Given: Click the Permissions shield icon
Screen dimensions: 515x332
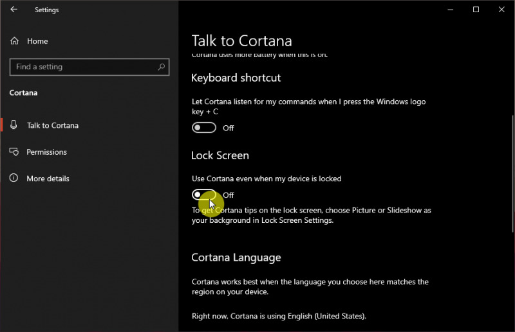Looking at the screenshot, I should point(14,152).
